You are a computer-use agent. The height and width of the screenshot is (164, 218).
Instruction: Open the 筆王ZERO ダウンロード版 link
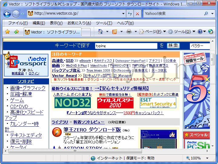coord(92,130)
